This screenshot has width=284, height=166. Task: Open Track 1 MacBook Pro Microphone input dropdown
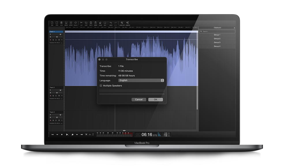(x=56, y=43)
